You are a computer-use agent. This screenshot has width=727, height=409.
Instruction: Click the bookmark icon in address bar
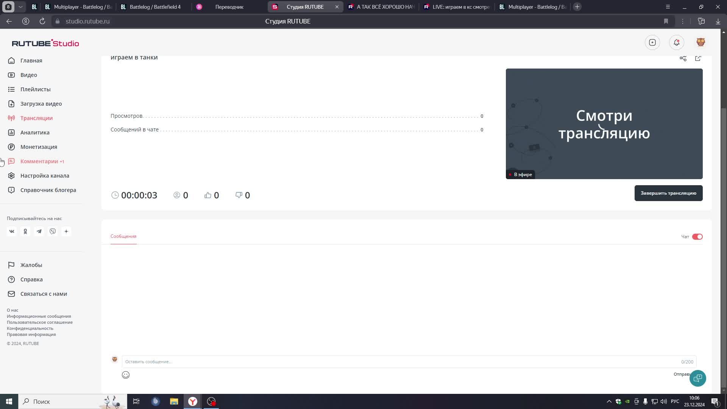(666, 21)
